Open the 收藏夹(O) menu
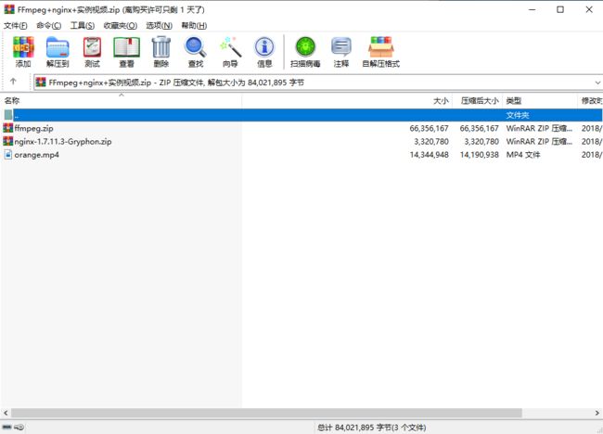This screenshot has height=434, width=603. 121,25
